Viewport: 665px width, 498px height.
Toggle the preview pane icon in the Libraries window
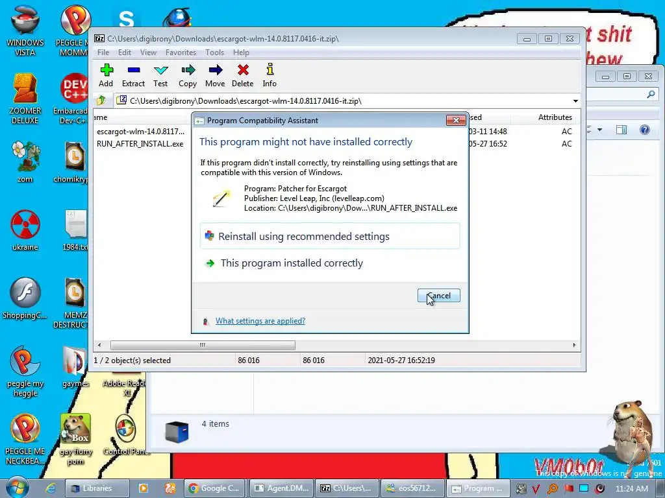coord(621,130)
